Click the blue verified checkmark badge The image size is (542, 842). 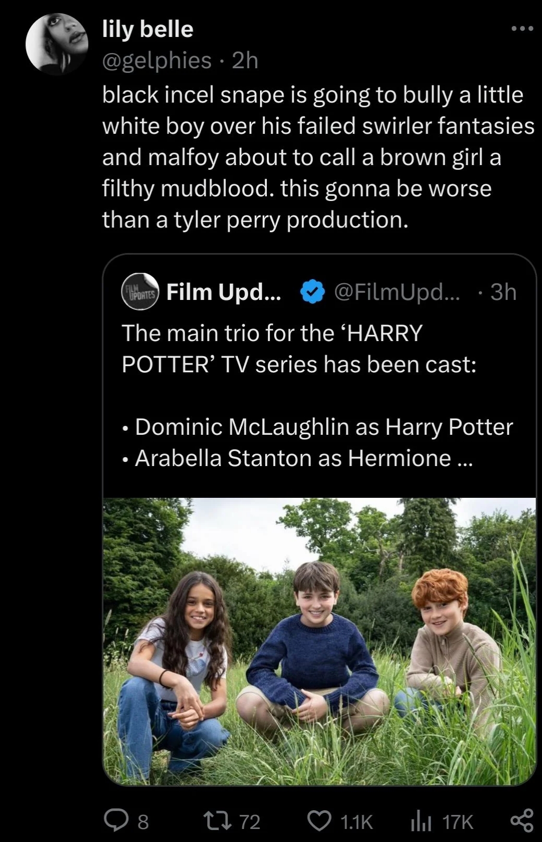pyautogui.click(x=312, y=292)
